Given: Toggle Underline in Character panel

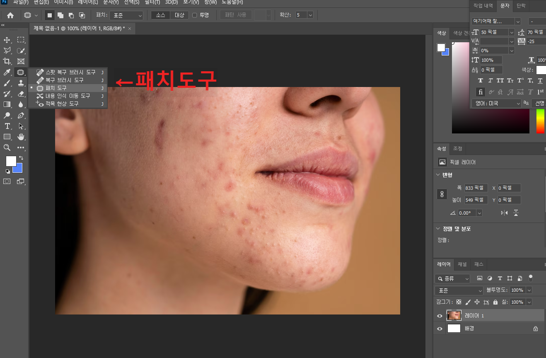Looking at the screenshot, I should coord(540,81).
